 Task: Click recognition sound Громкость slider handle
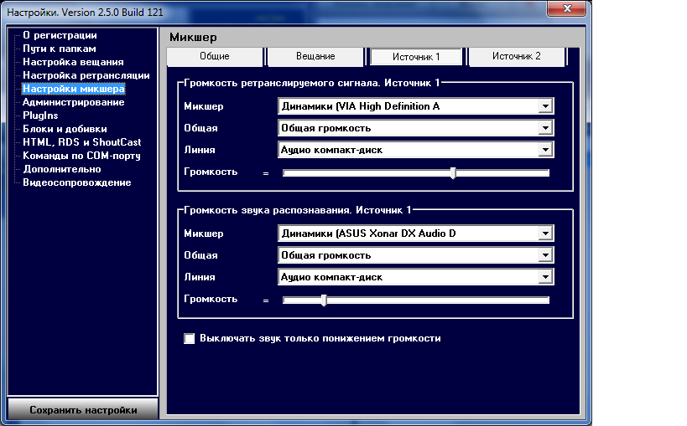click(x=324, y=300)
